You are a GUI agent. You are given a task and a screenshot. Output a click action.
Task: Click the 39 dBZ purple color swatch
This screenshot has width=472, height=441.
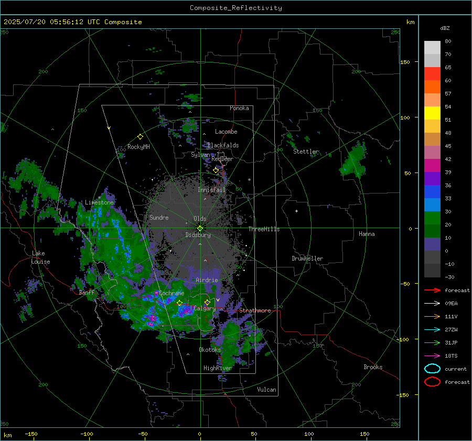pyautogui.click(x=432, y=178)
